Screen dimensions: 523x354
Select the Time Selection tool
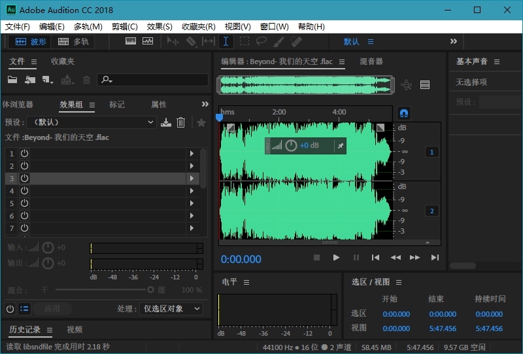(226, 41)
